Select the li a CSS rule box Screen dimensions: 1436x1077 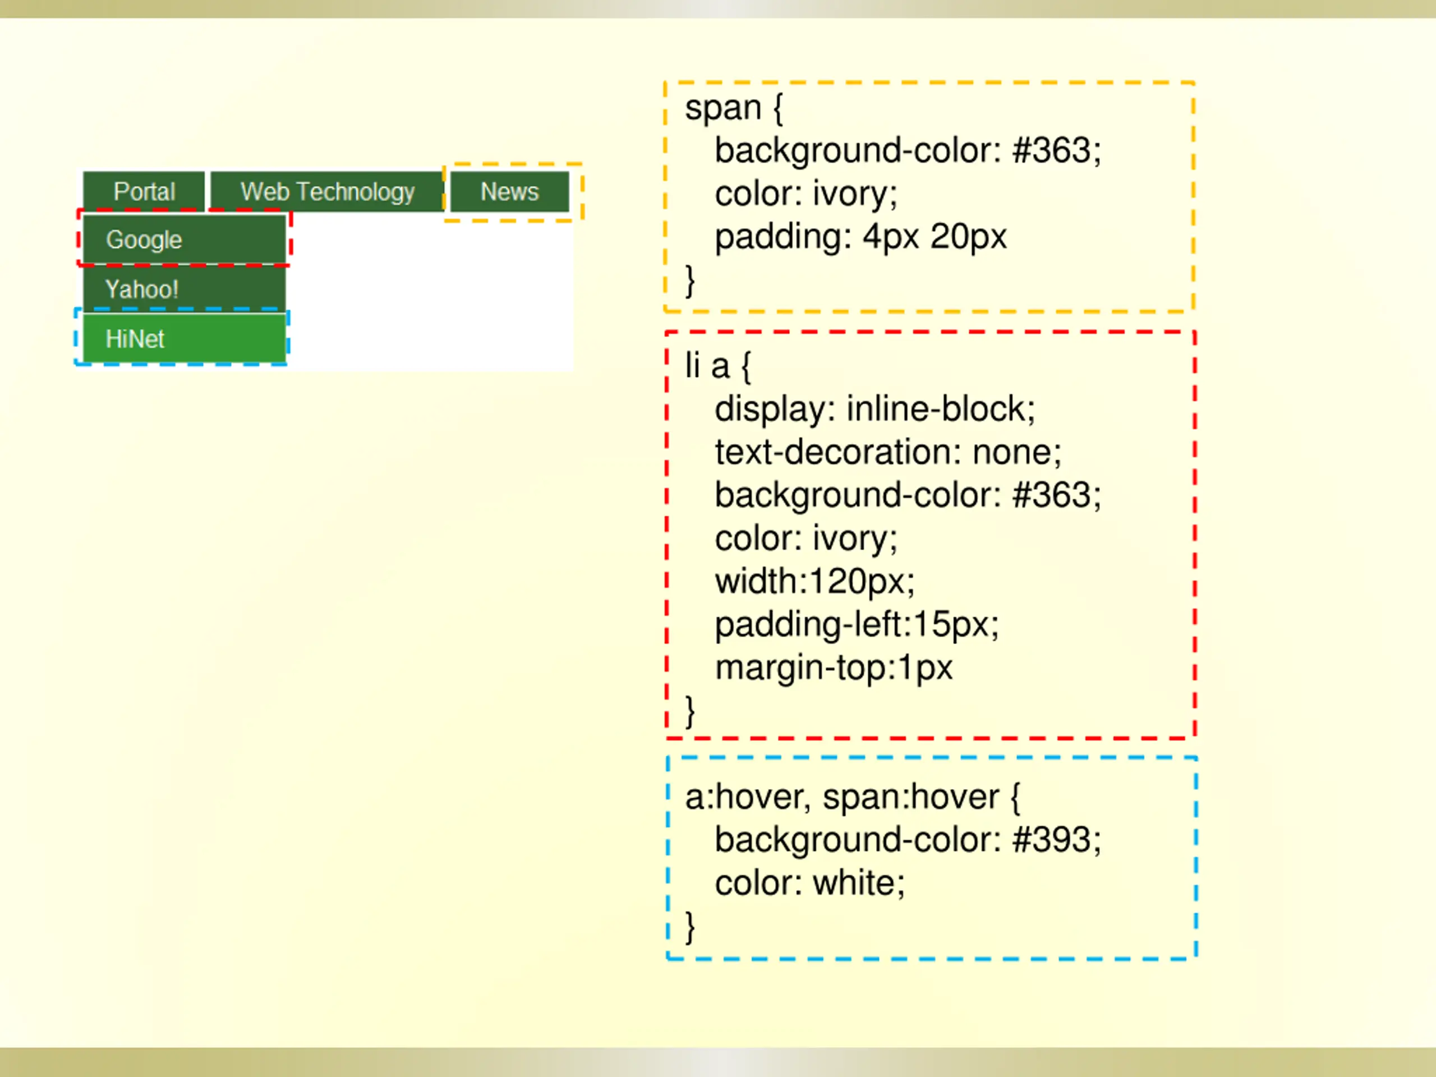coord(930,535)
